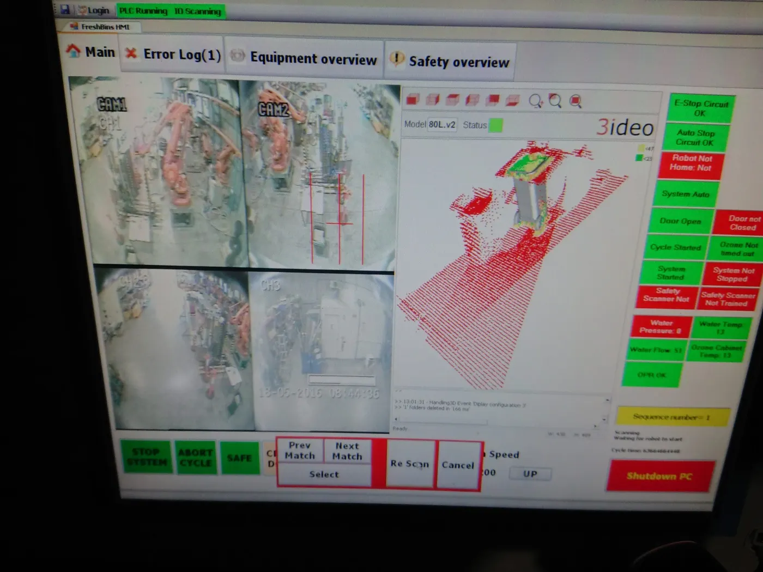This screenshot has width=763, height=572.
Task: Click the Model field showing 80L.v2
Action: [442, 124]
